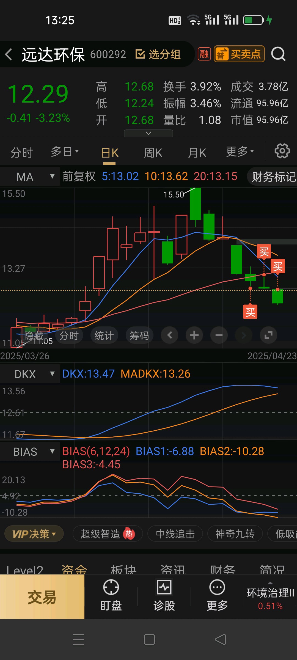Select 中线追击 strategy chip
The width and height of the screenshot is (297, 660).
[x=175, y=534]
